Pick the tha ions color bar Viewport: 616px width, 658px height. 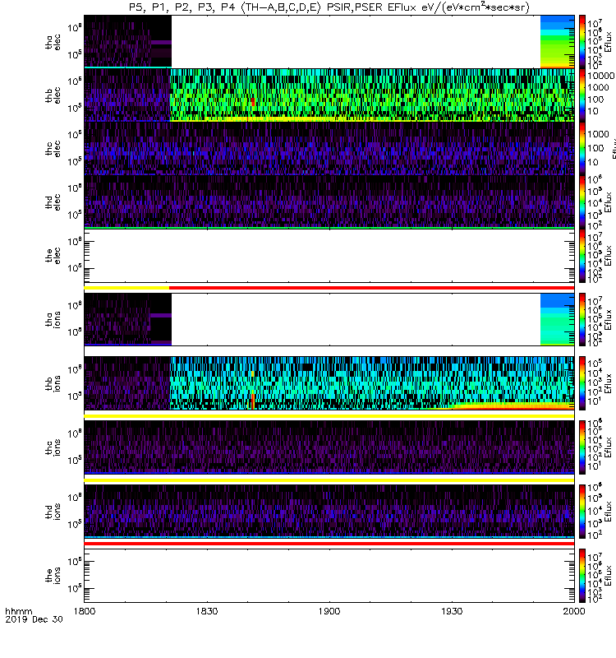(582, 319)
